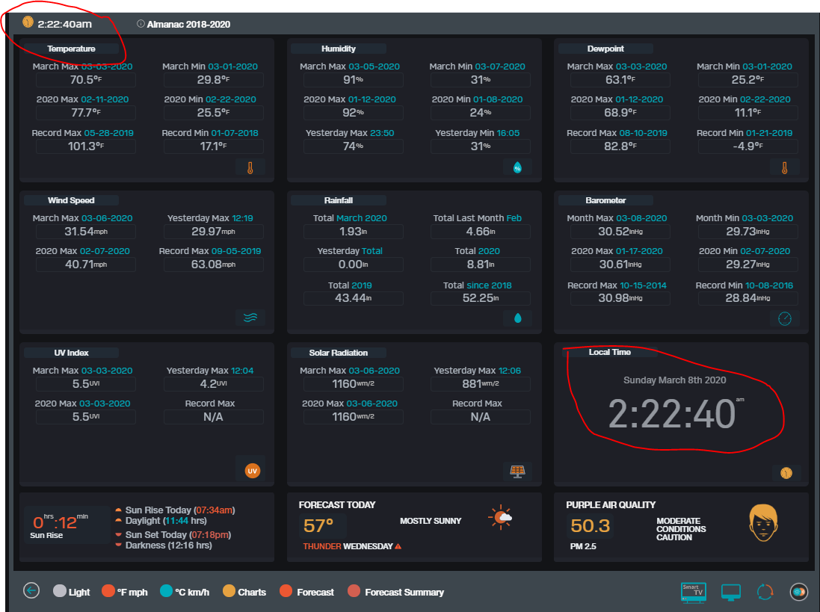Click the thermometer icon in Dewpoint panel
This screenshot has height=612, width=820.
coord(784,168)
